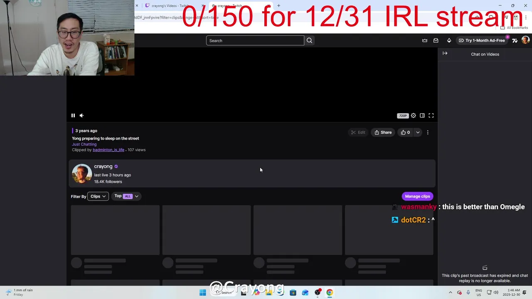Open All Bookmarks folder
532x299 pixels.
pos(514,28)
